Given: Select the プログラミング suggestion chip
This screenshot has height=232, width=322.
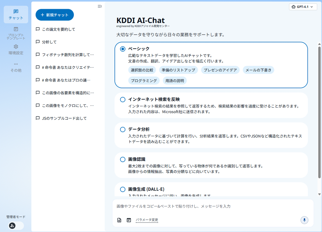Looking at the screenshot, I should coord(144,80).
